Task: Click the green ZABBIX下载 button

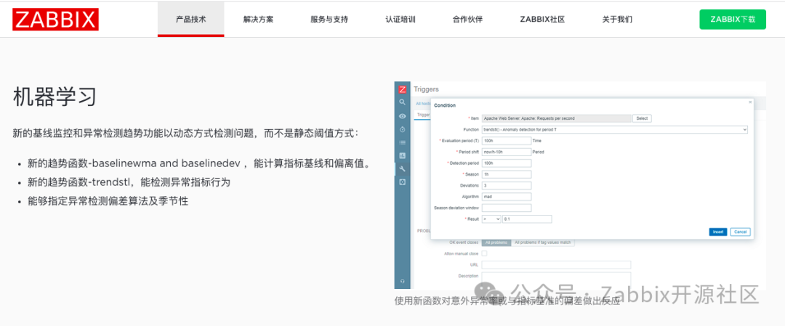Action: click(x=733, y=20)
